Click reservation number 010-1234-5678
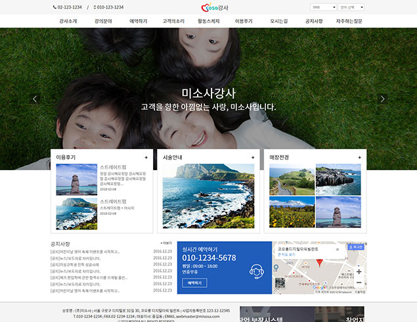The height and width of the screenshot is (322, 417). point(209,258)
